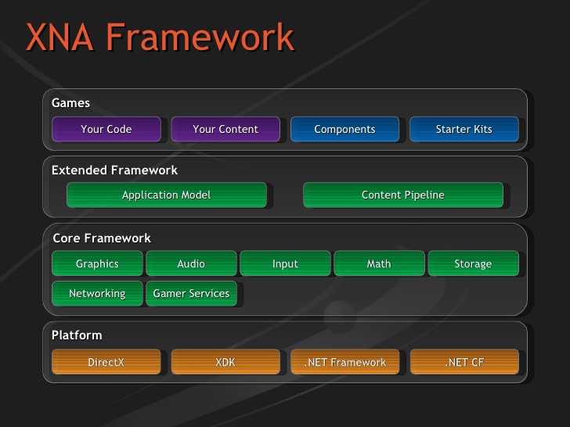Screen dimensions: 570x427
Task: Click the Math block
Action: pos(379,264)
